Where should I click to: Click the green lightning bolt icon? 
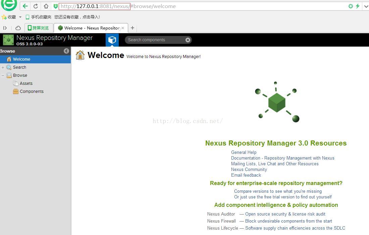click(358, 6)
